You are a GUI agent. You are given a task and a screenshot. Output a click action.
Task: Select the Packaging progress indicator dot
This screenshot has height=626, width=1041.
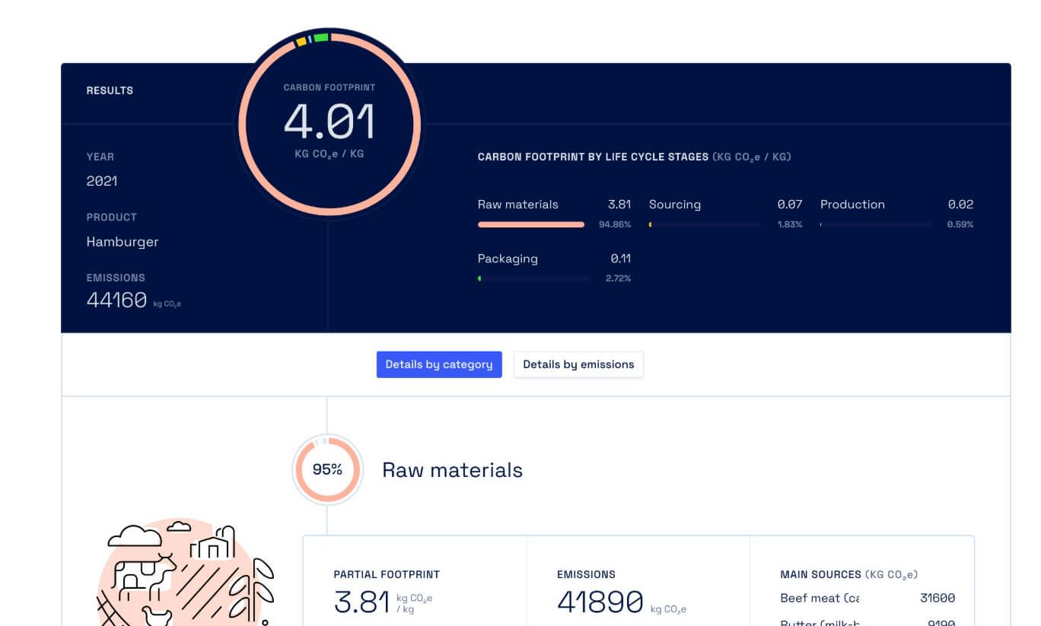click(479, 278)
